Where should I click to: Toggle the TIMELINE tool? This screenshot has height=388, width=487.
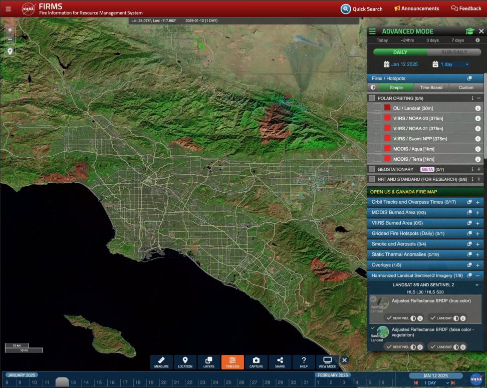(232, 362)
